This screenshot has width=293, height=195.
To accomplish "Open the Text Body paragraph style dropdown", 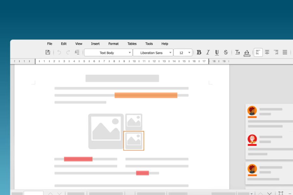I will [x=108, y=53].
